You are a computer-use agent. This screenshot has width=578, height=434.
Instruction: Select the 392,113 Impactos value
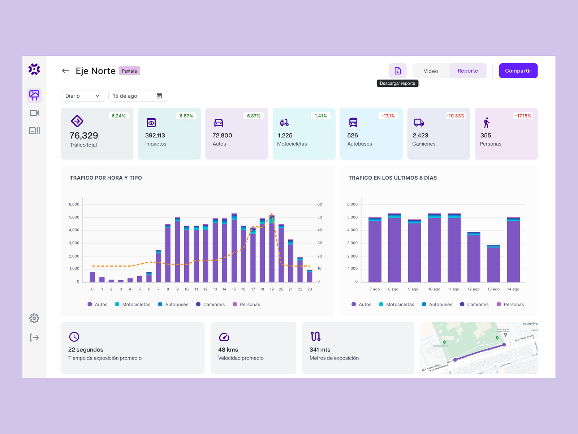click(155, 135)
